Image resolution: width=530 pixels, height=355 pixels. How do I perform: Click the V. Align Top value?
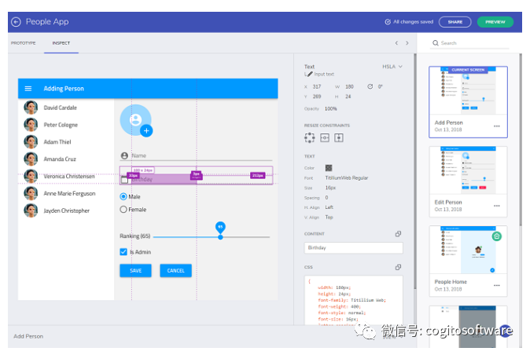329,218
